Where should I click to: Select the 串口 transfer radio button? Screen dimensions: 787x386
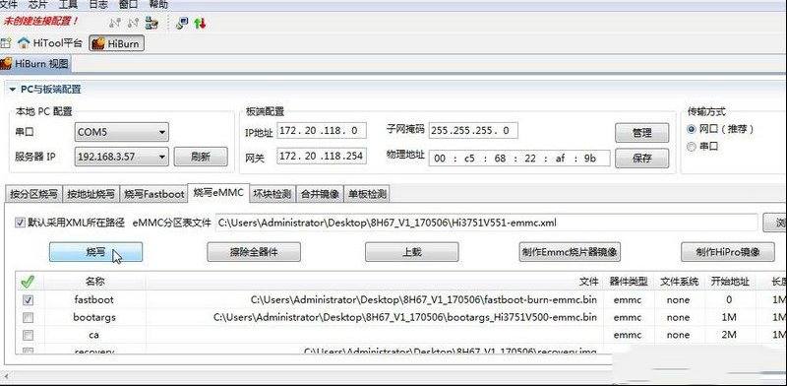click(x=692, y=147)
